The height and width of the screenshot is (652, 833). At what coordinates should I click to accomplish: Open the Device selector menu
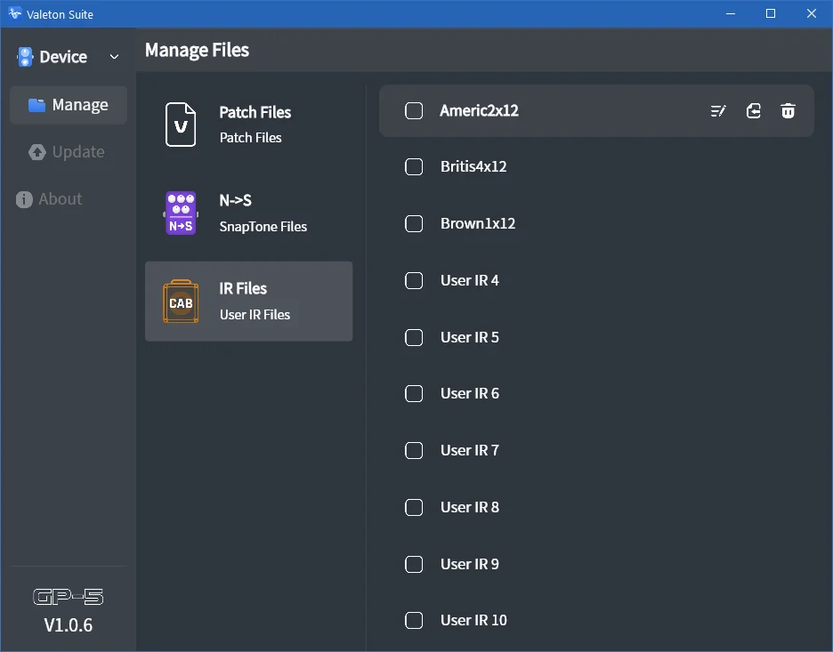[68, 57]
